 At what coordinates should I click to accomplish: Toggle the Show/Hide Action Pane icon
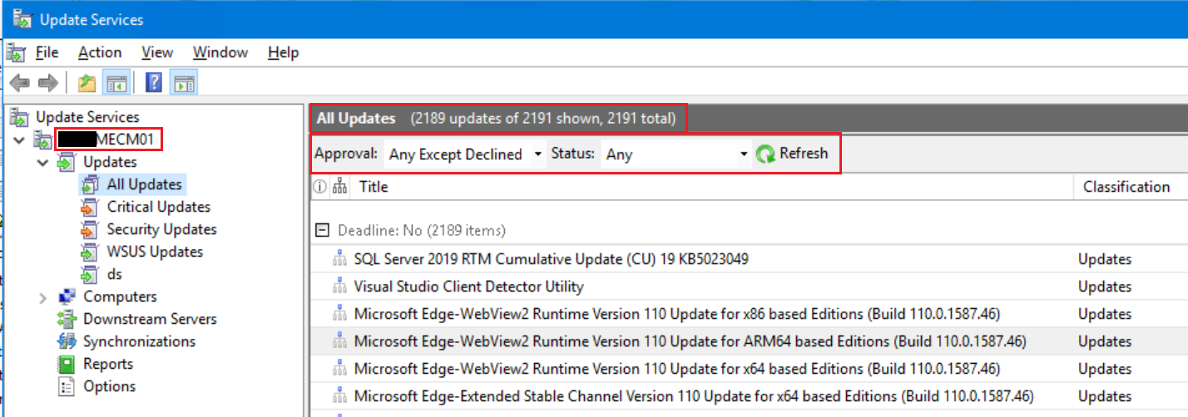coord(184,83)
